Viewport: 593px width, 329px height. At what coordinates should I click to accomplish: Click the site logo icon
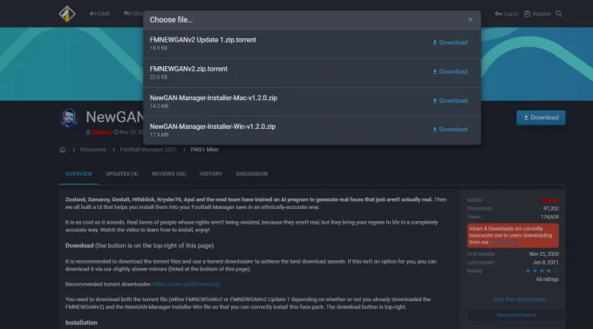click(x=67, y=14)
